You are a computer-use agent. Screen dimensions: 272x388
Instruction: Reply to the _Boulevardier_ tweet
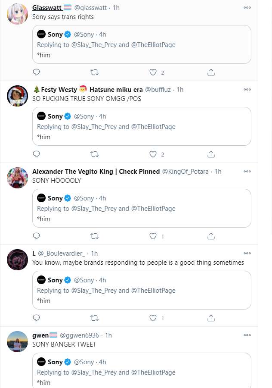[x=36, y=318]
